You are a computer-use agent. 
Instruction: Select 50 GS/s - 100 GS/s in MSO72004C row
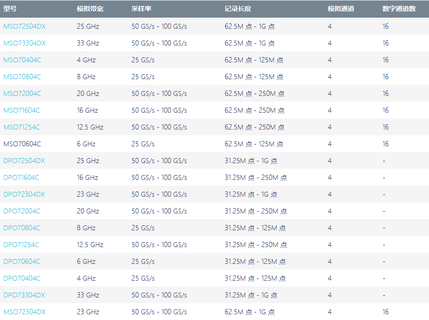pyautogui.click(x=159, y=94)
